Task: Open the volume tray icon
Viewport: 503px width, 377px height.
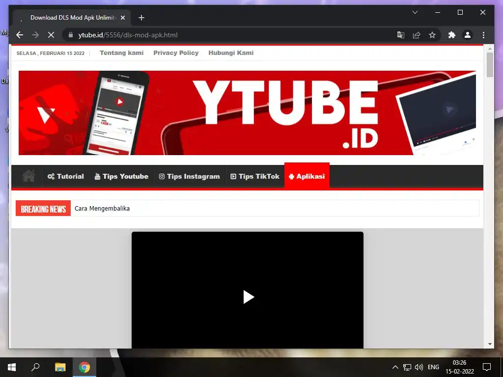Action: (419, 367)
